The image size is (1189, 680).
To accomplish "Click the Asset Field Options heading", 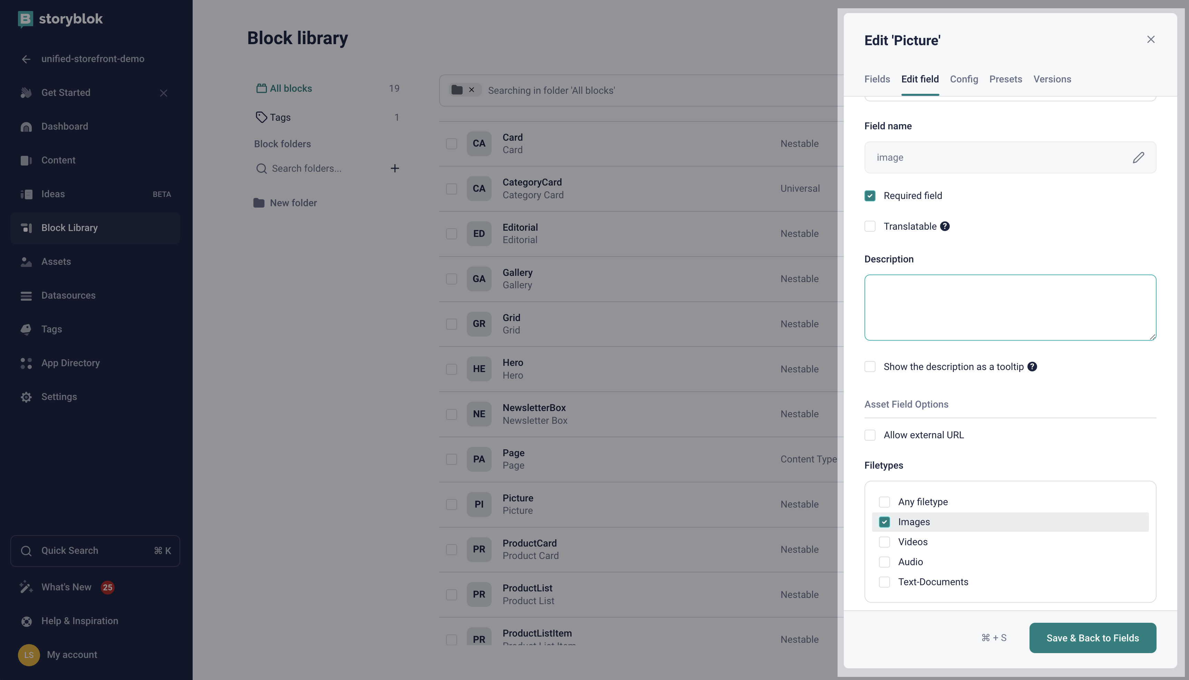I will 906,404.
